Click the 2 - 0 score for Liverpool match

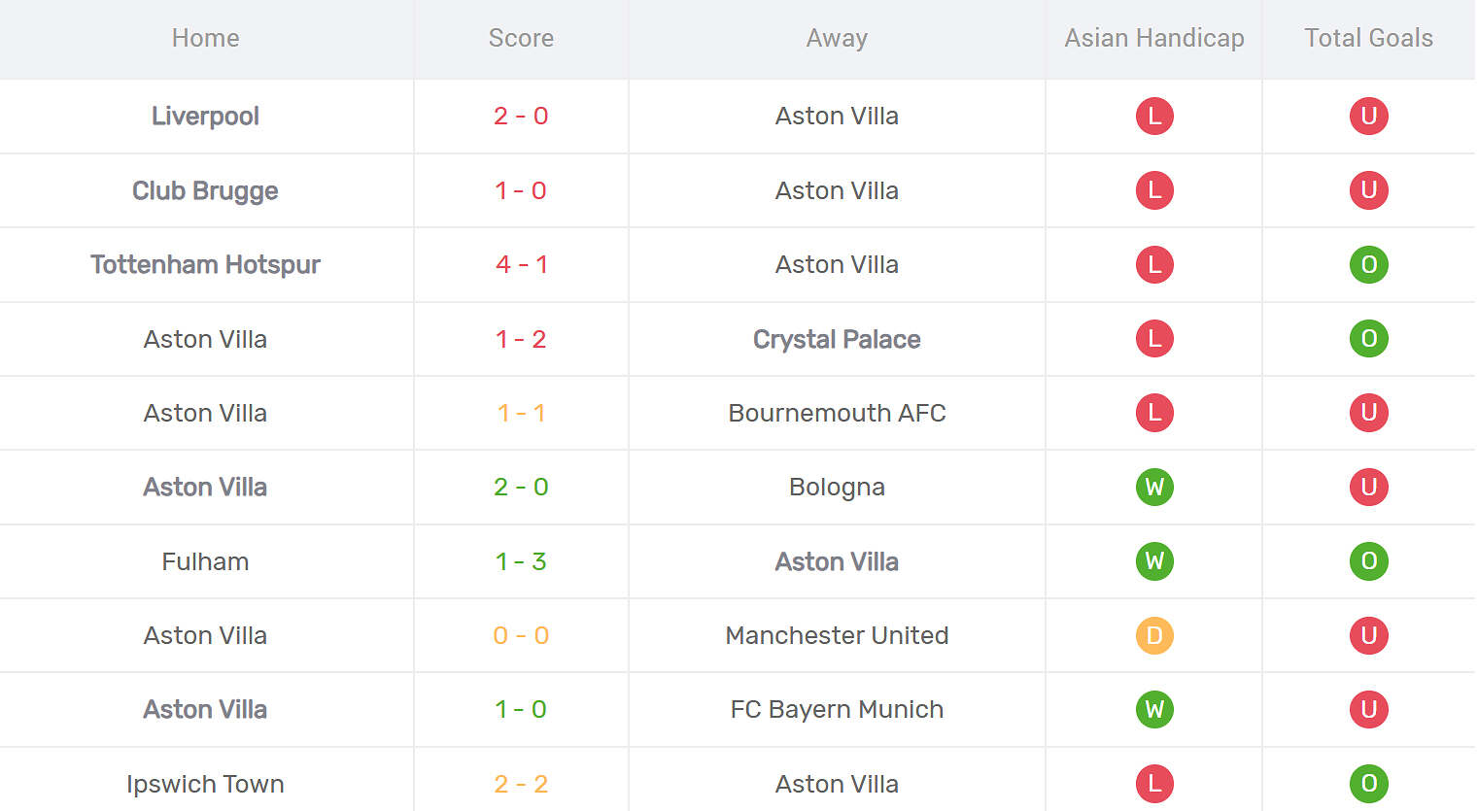point(521,117)
